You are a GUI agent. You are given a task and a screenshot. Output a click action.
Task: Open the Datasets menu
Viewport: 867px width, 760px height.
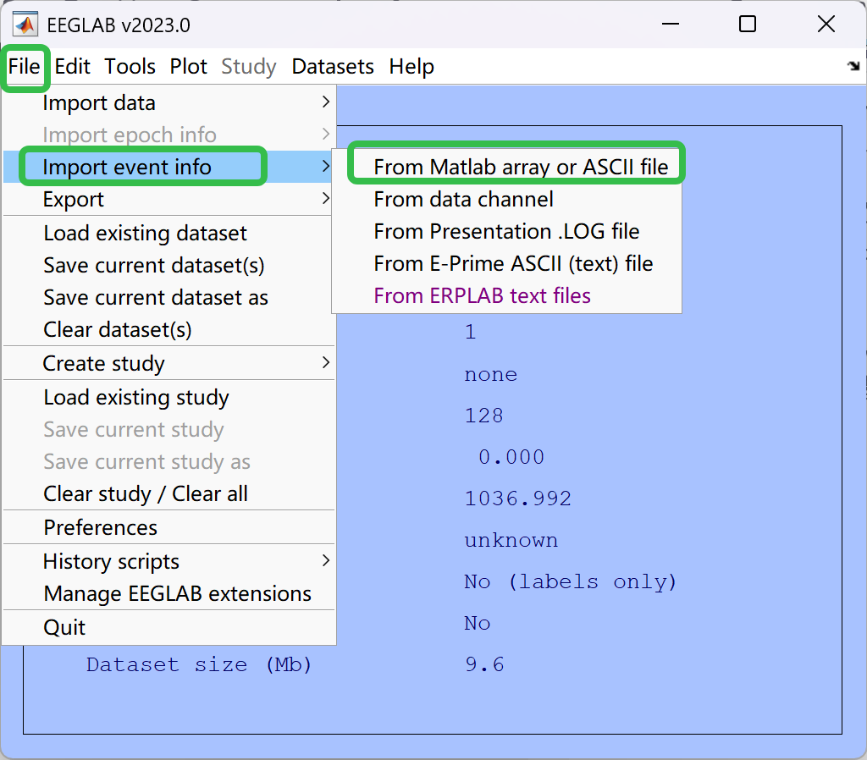[333, 66]
